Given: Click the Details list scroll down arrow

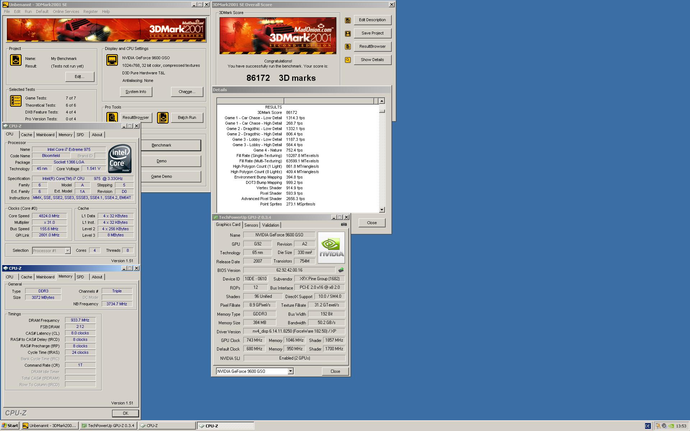Looking at the screenshot, I should pos(382,210).
